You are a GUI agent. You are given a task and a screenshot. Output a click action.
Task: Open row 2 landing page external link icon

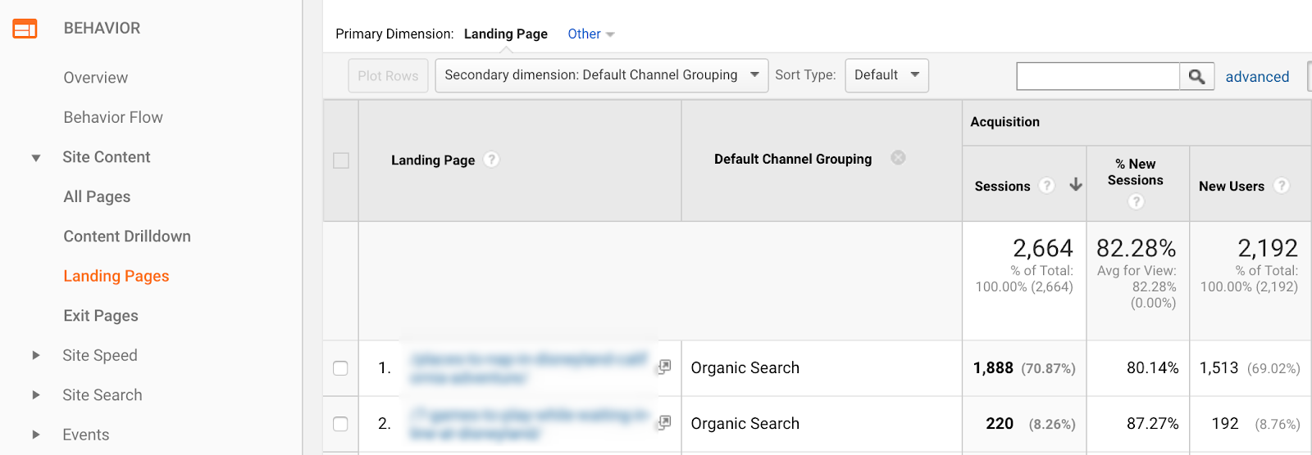click(x=664, y=422)
